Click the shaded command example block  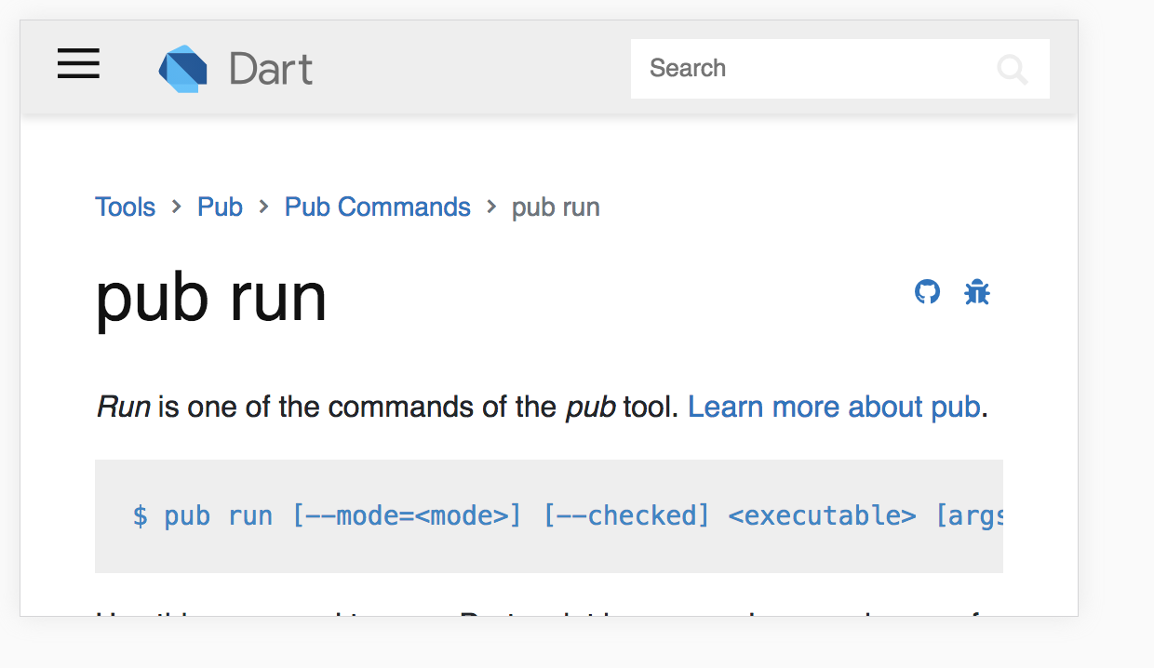[549, 515]
